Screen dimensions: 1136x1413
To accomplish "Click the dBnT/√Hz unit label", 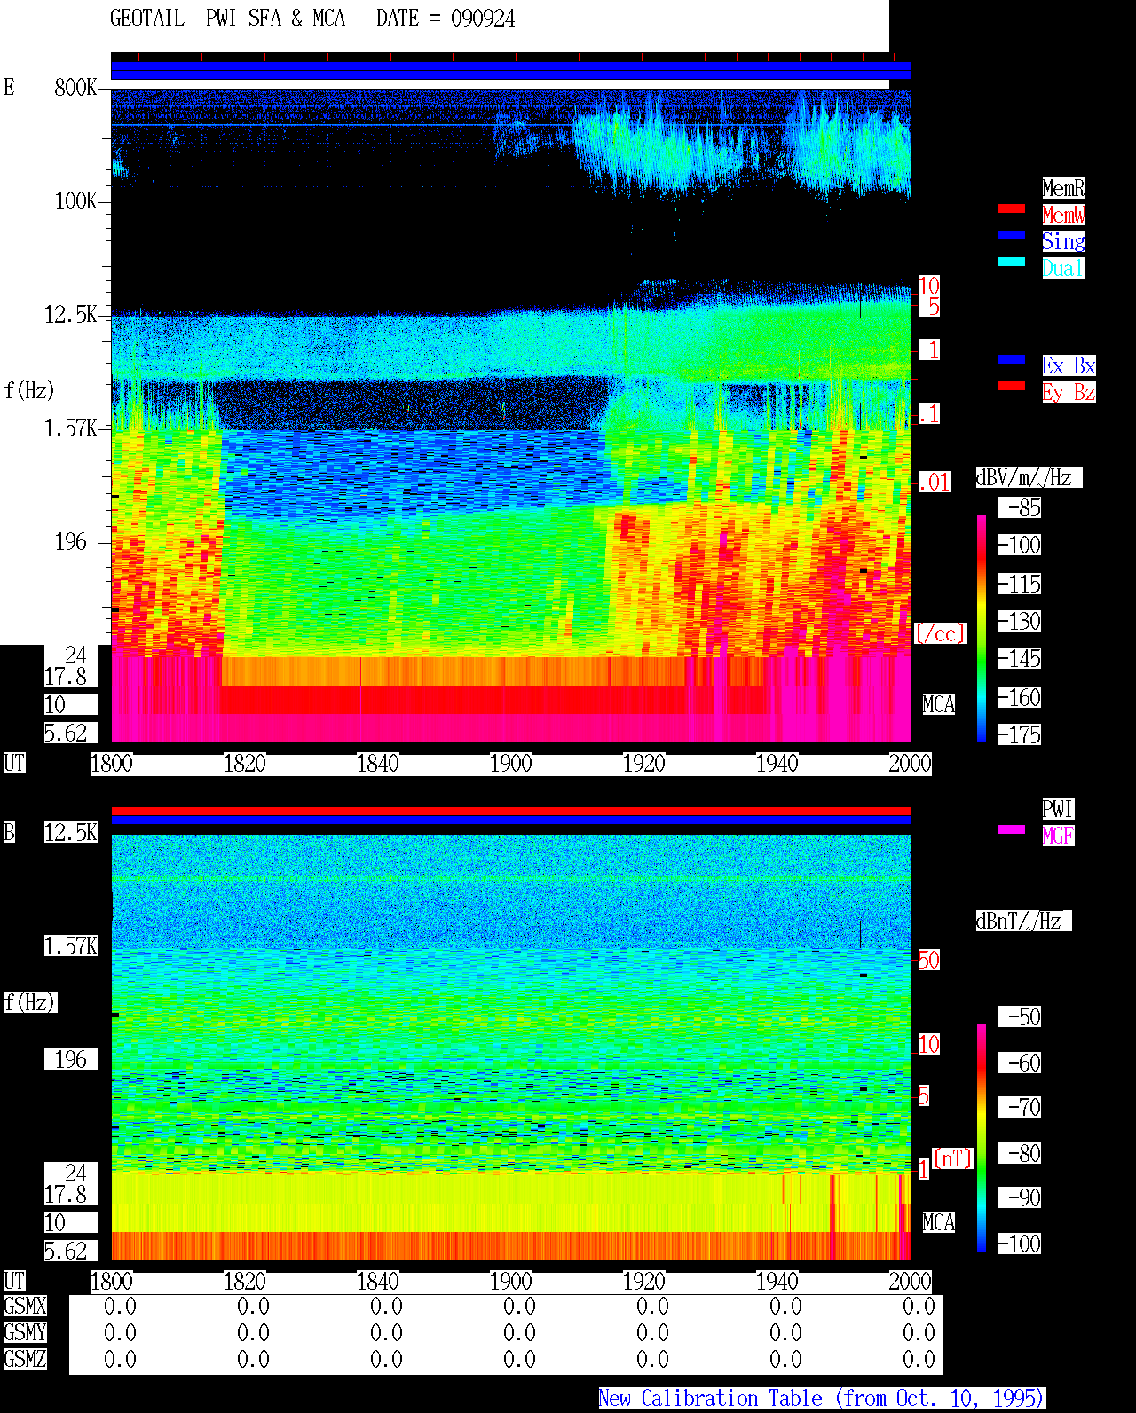I will 1023,921.
